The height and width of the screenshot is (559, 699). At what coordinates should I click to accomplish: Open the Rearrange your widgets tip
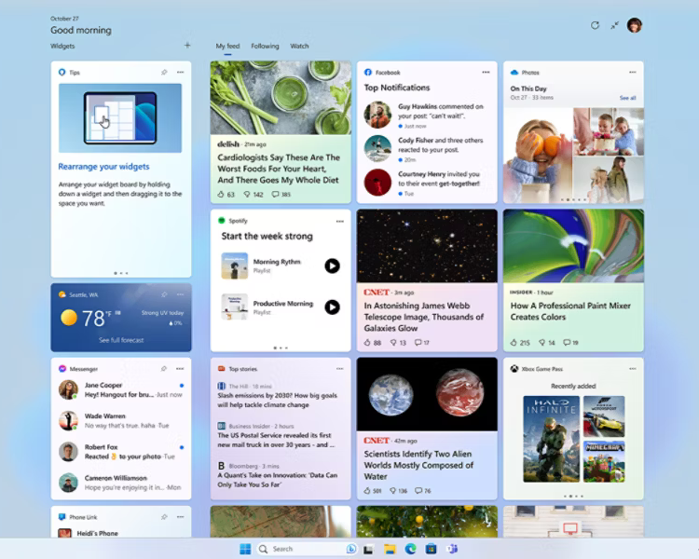coord(103,166)
